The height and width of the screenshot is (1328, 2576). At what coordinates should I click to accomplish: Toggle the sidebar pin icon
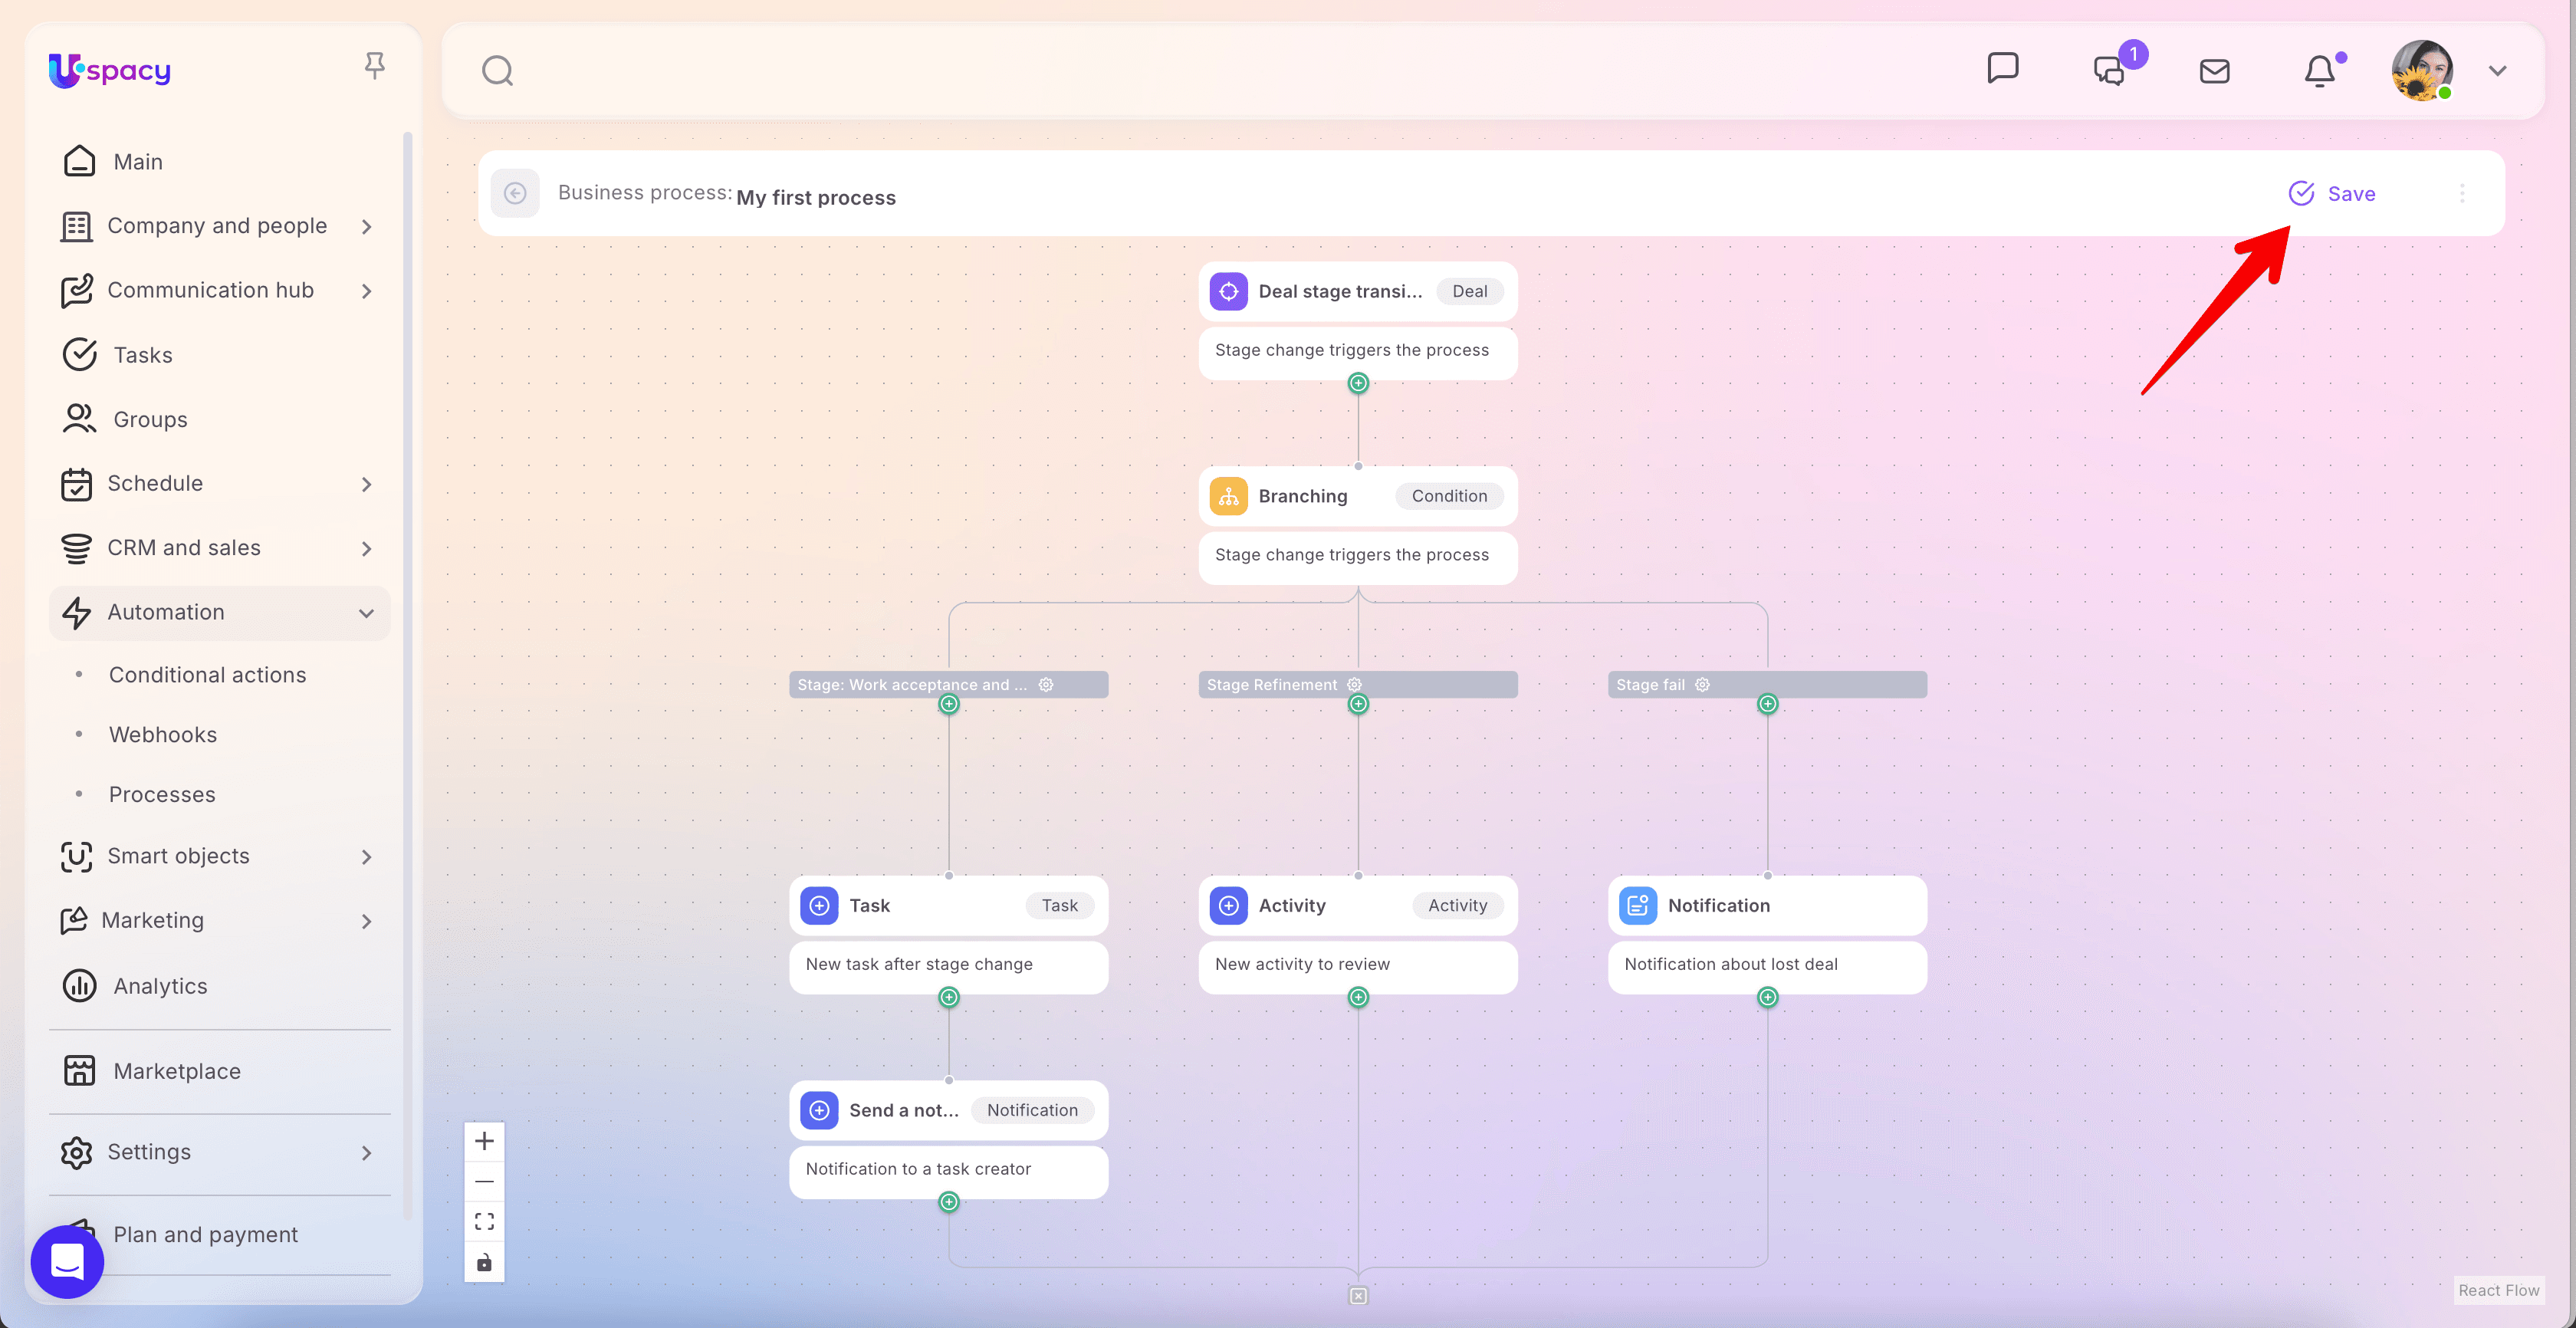[374, 66]
